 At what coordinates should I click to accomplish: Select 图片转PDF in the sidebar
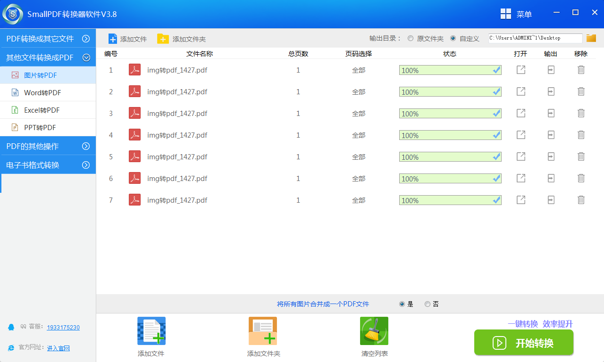(x=48, y=75)
